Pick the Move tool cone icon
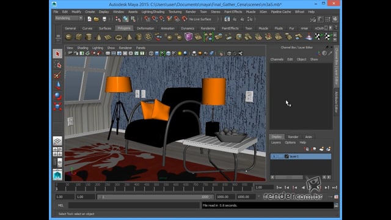Viewport: 391px width, 220px height. click(x=57, y=86)
